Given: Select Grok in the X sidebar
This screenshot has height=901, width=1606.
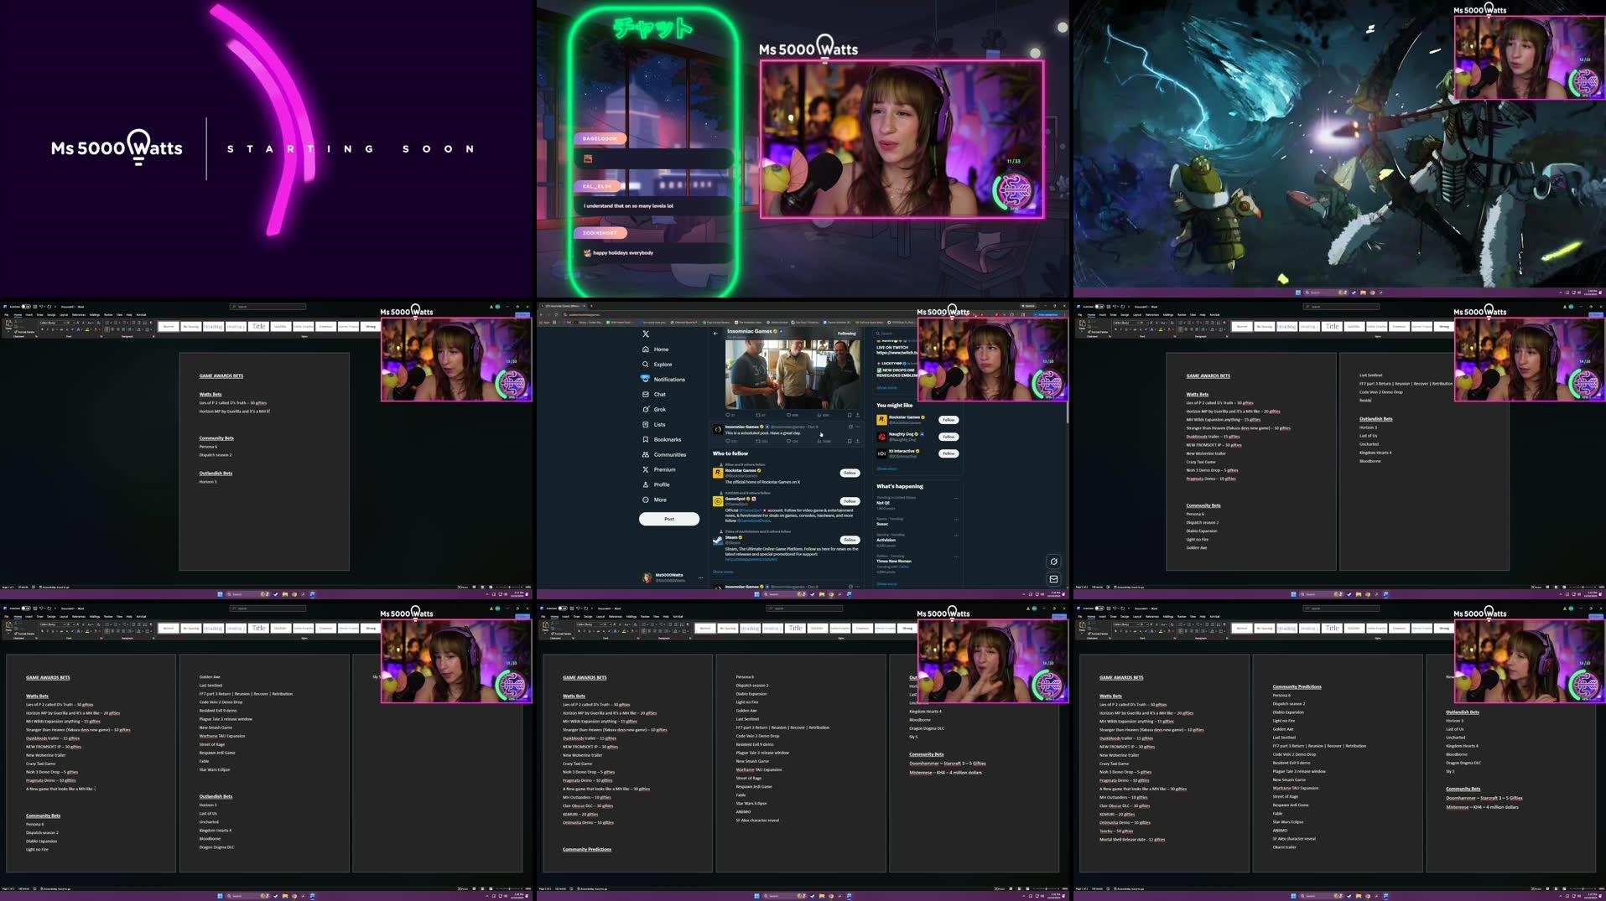Looking at the screenshot, I should [x=659, y=409].
